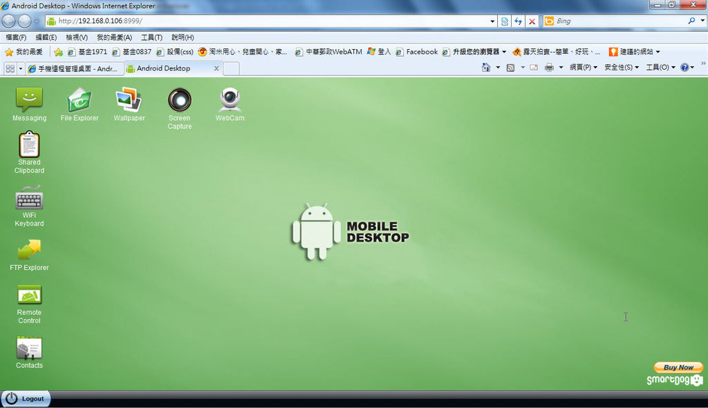Image resolution: width=708 pixels, height=408 pixels.
Task: Click the Bing search magnifier icon
Action: click(691, 21)
